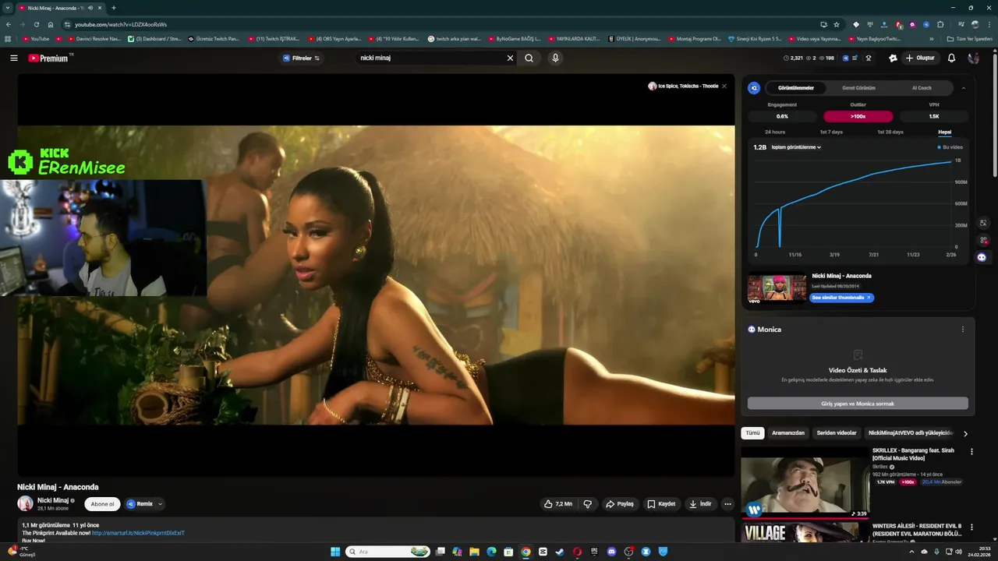Reload the page in the browser

coord(37,24)
